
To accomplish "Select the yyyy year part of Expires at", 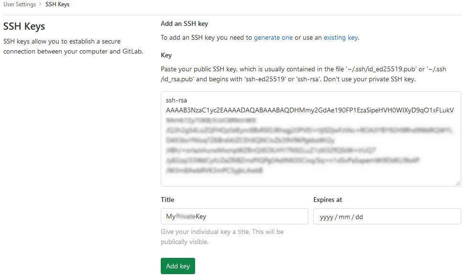I will tap(326, 217).
